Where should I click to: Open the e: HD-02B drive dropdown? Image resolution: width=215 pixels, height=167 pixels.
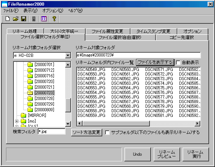[68, 55]
